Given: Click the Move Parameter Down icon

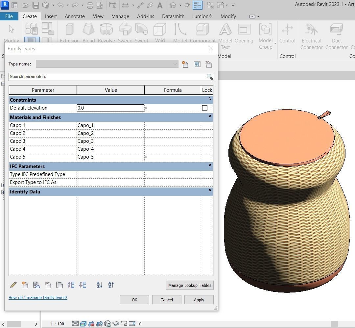Looking at the screenshot, I should [x=83, y=285].
